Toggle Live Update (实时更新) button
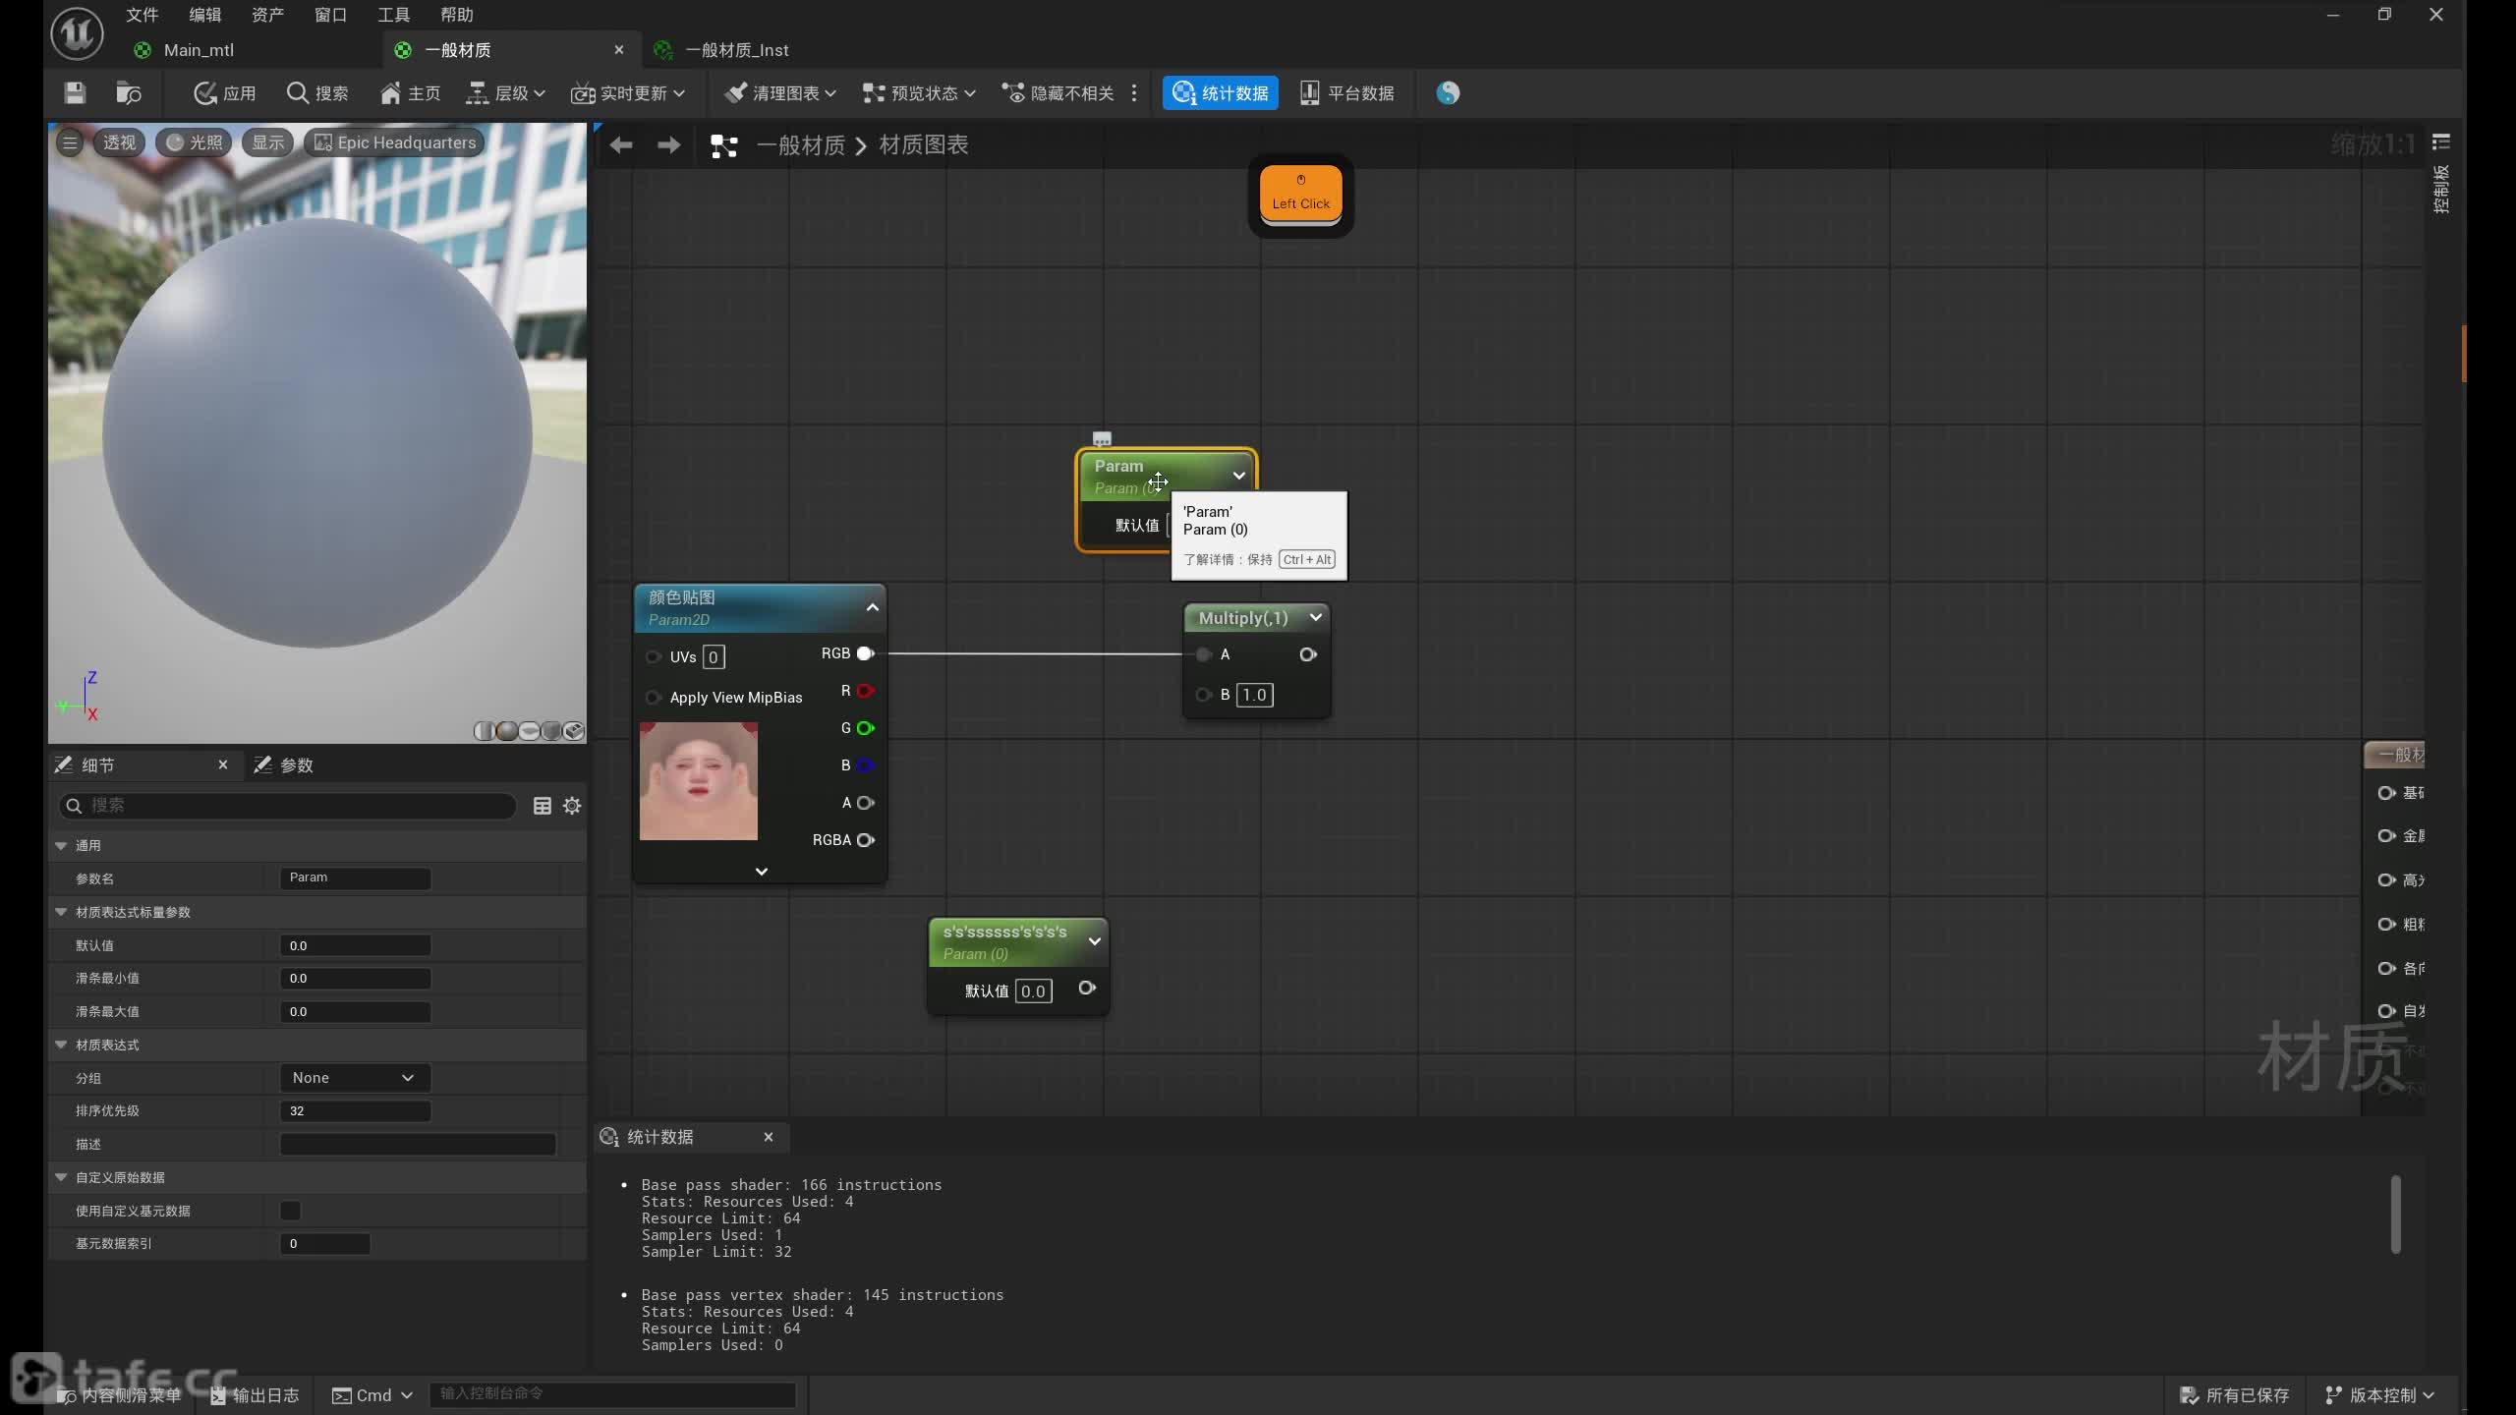Image resolution: width=2516 pixels, height=1415 pixels. [x=619, y=93]
